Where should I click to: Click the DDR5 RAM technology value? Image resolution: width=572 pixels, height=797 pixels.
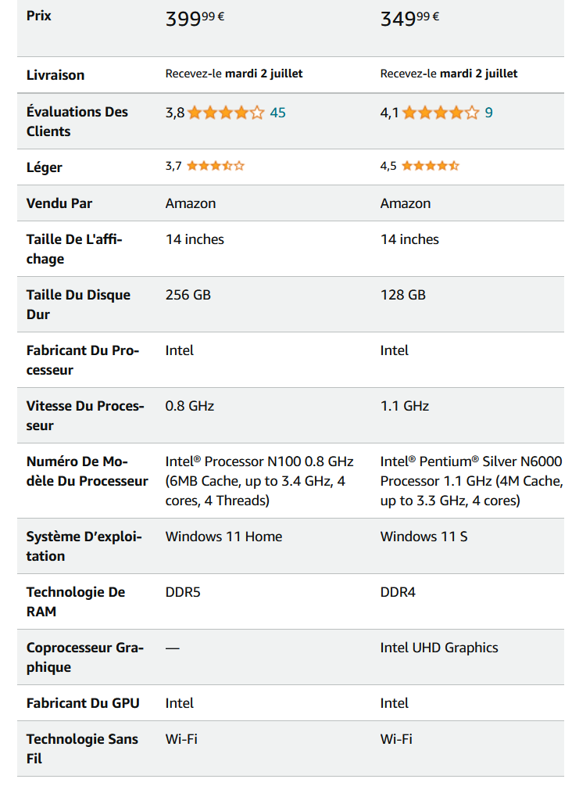[x=183, y=592]
